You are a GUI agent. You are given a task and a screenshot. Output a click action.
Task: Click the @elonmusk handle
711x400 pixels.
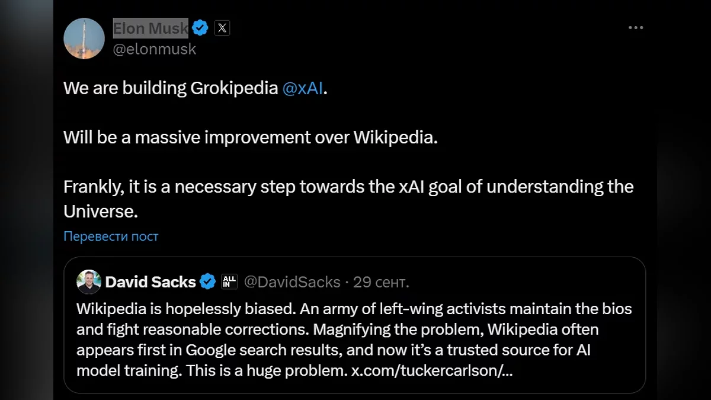154,49
